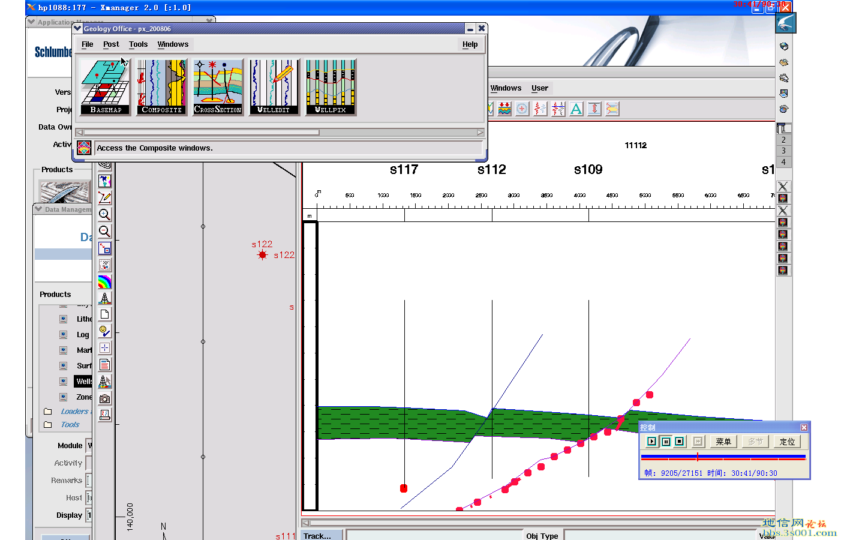Select workspace 2 in the pager

tap(783, 140)
